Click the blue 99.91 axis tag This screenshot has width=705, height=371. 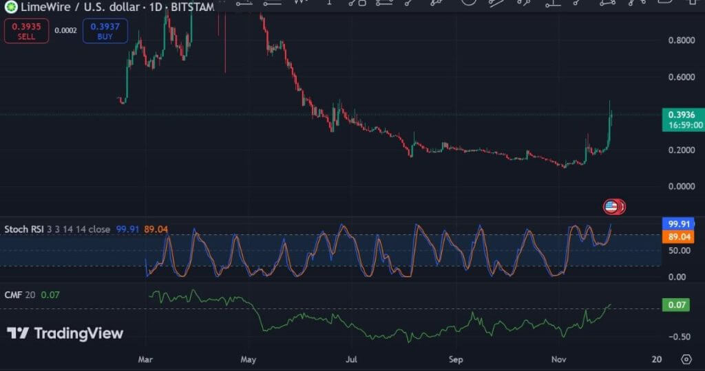coord(678,224)
